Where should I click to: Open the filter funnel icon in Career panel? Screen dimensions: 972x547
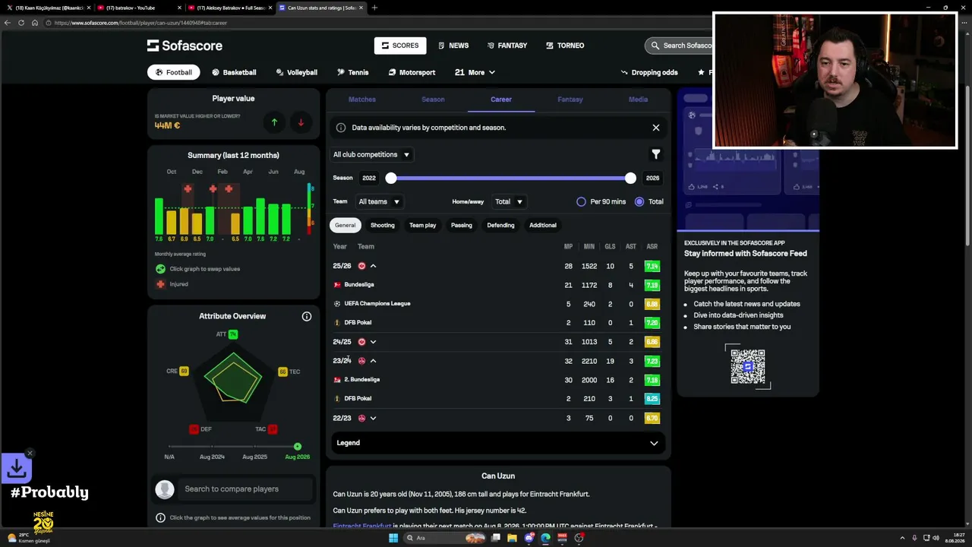click(x=656, y=154)
